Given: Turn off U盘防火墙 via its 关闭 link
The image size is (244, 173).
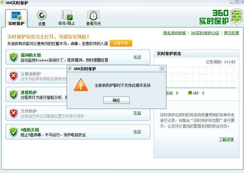Looking at the screenshot, I should tap(137, 132).
